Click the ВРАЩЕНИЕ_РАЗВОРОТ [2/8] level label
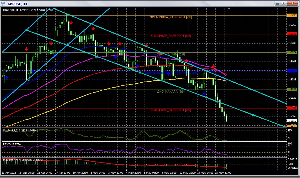The height and width of the screenshot is (178, 300). 171,110
